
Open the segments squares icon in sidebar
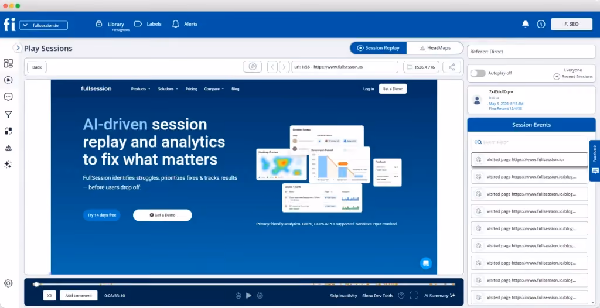coord(8,131)
